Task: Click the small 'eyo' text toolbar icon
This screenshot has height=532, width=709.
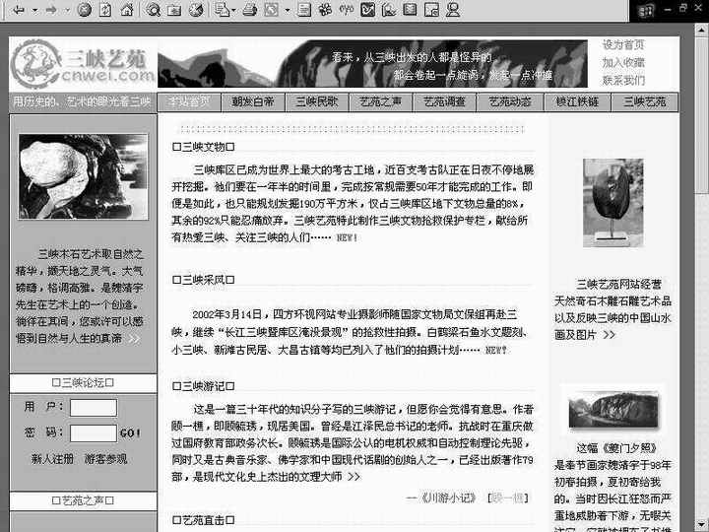Action: coord(347,9)
